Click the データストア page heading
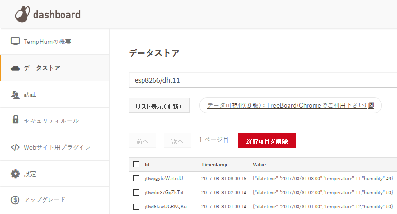 (x=154, y=53)
